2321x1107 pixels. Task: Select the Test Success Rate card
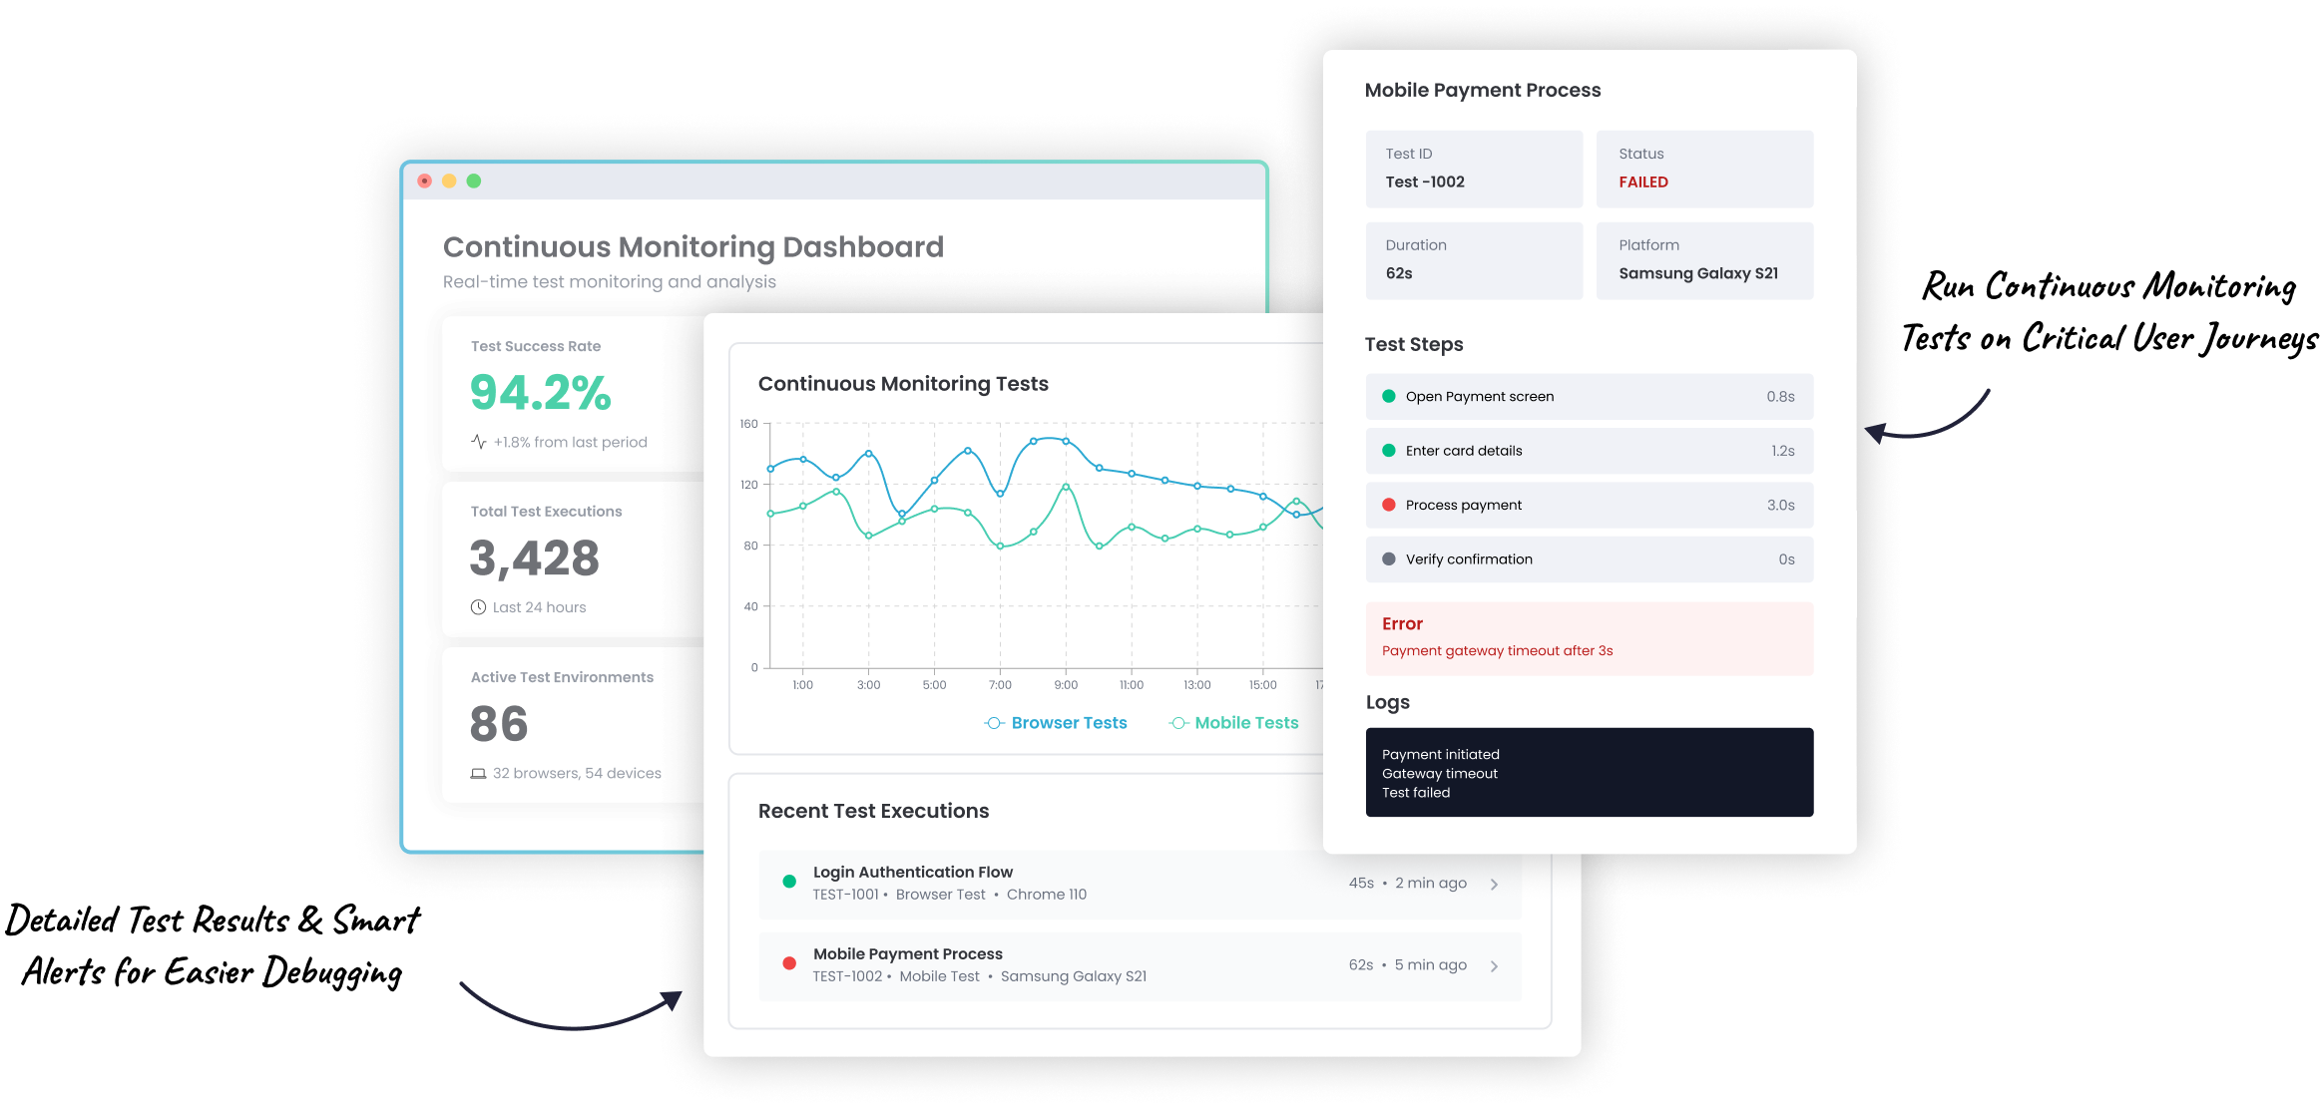[x=574, y=394]
